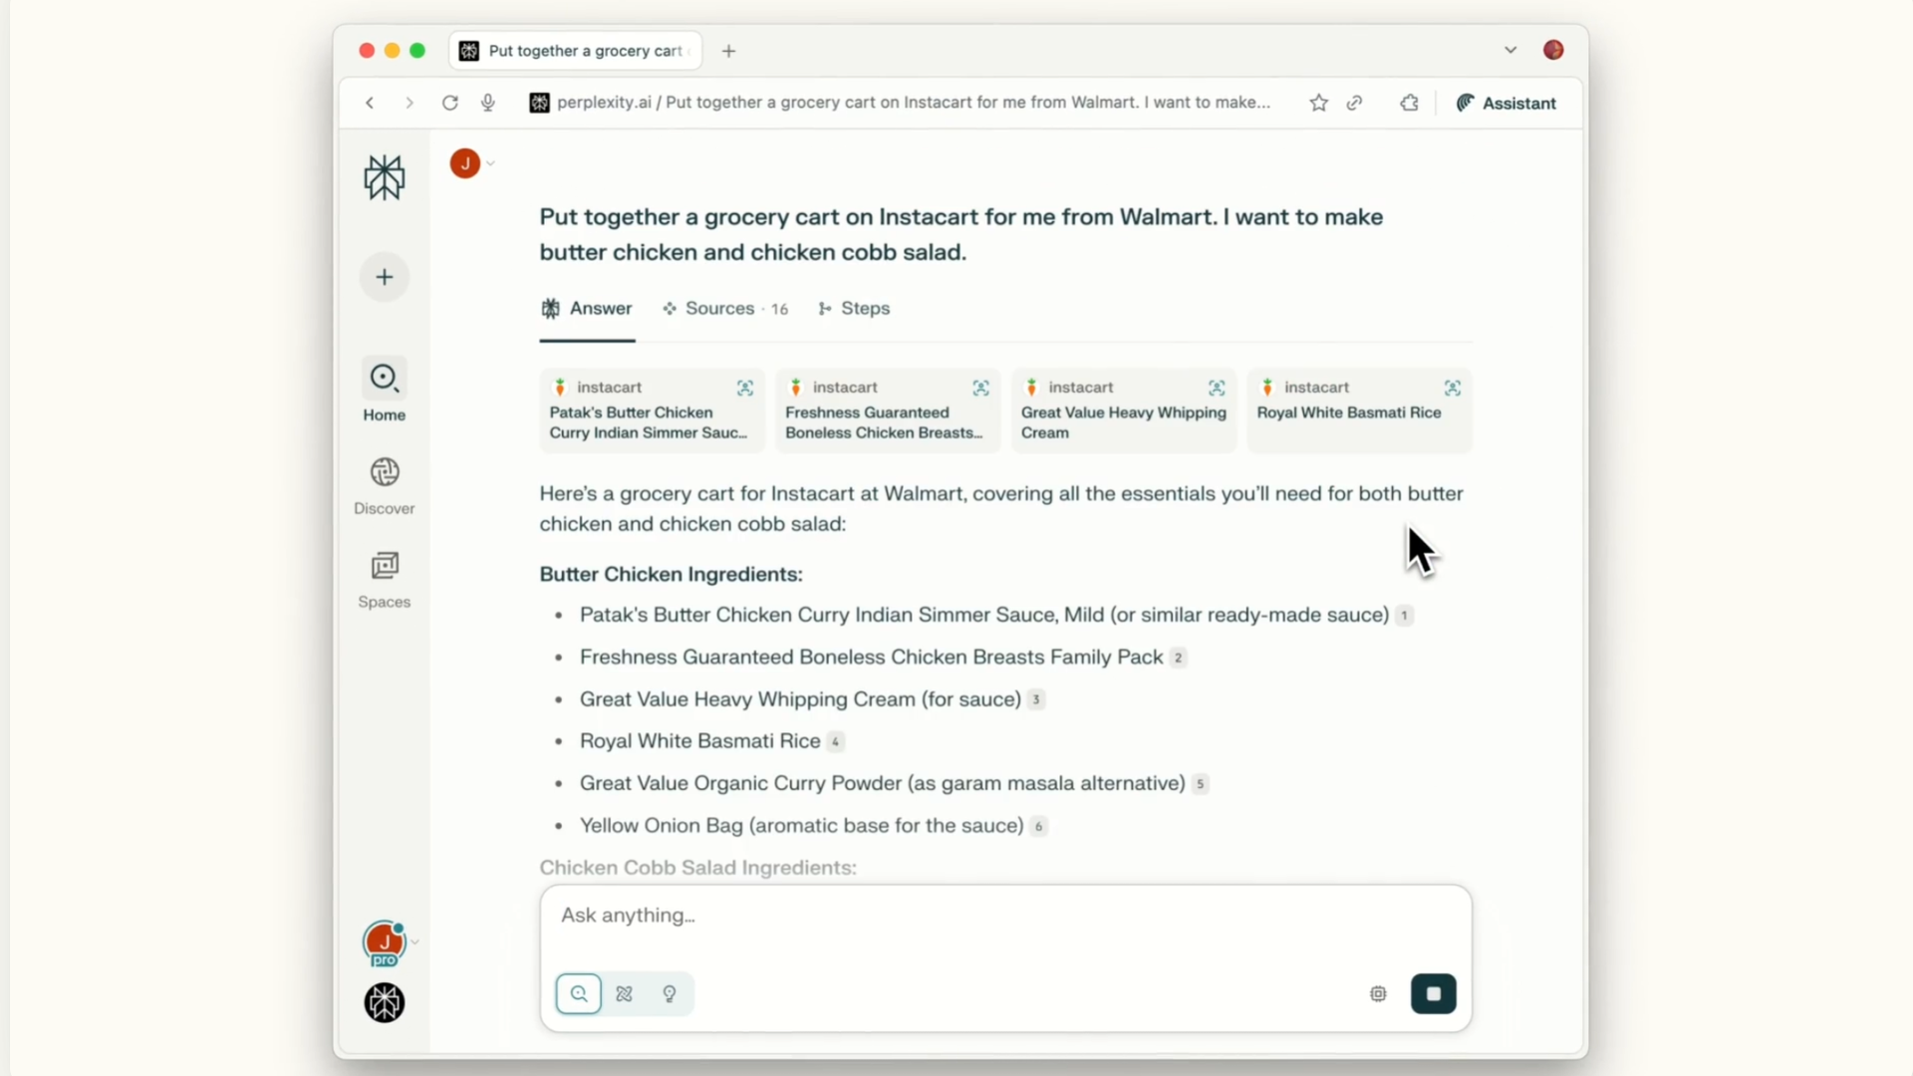Open the model selector chip icon

(x=1377, y=993)
